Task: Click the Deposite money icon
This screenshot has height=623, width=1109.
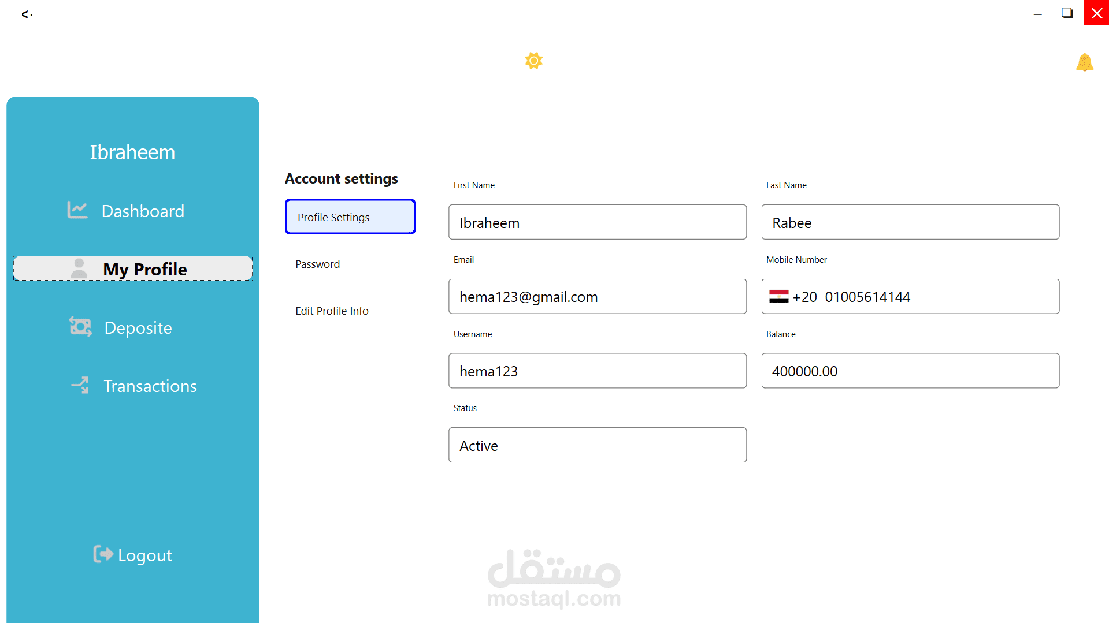Action: (x=80, y=327)
